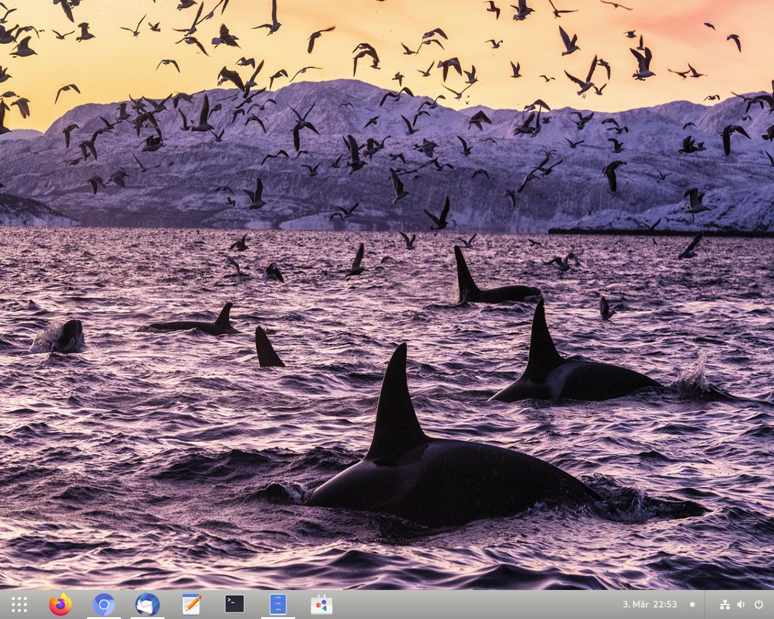This screenshot has height=619, width=774.
Task: Click the volume speaker icon
Action: click(741, 604)
